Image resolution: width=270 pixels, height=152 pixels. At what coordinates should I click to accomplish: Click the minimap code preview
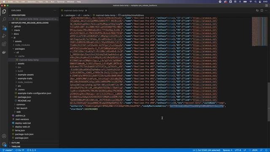coord(259,31)
